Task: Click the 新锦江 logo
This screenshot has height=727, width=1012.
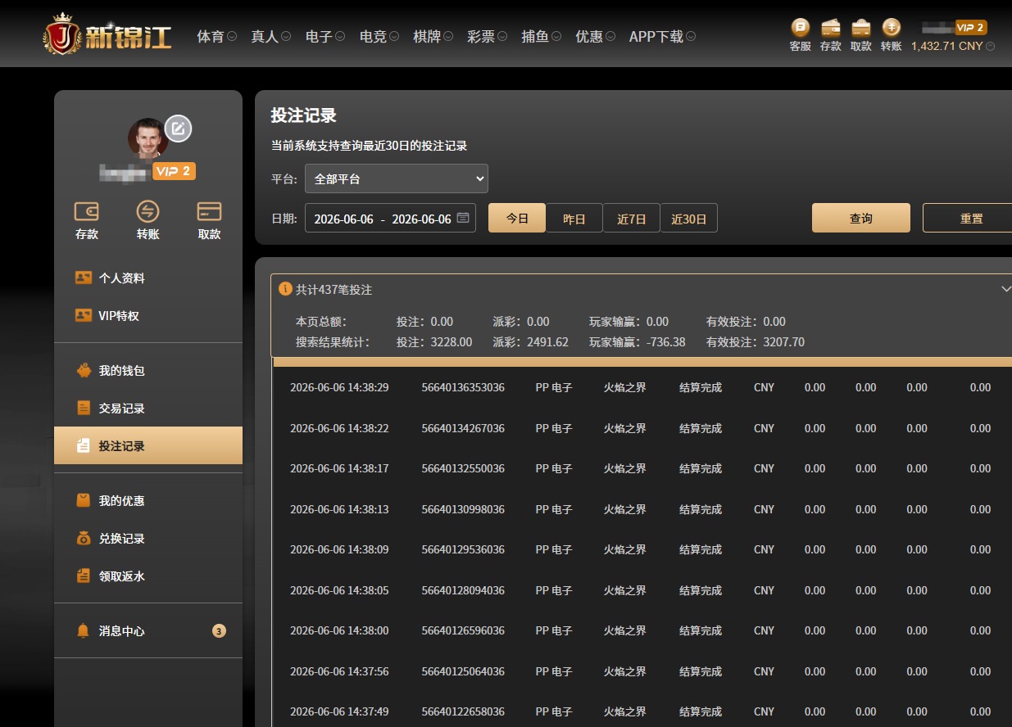Action: [x=107, y=34]
